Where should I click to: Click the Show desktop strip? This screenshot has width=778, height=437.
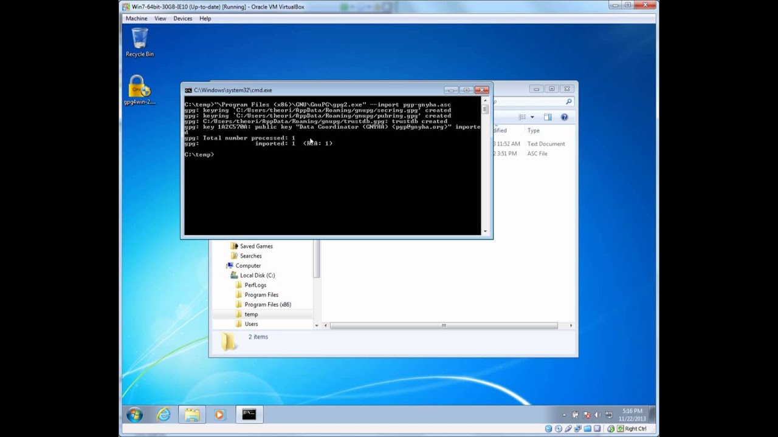652,415
